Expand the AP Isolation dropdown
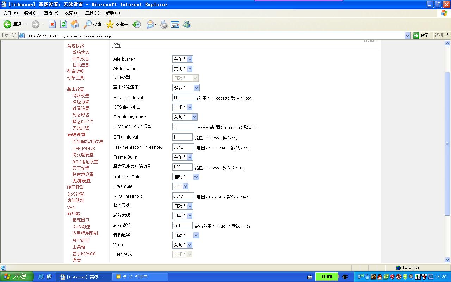This screenshot has height=282, width=451. point(183,69)
